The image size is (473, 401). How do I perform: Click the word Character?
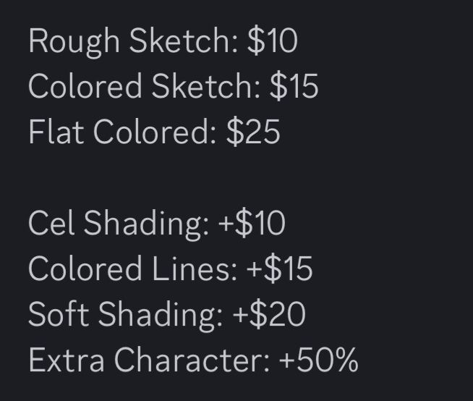click(x=192, y=359)
